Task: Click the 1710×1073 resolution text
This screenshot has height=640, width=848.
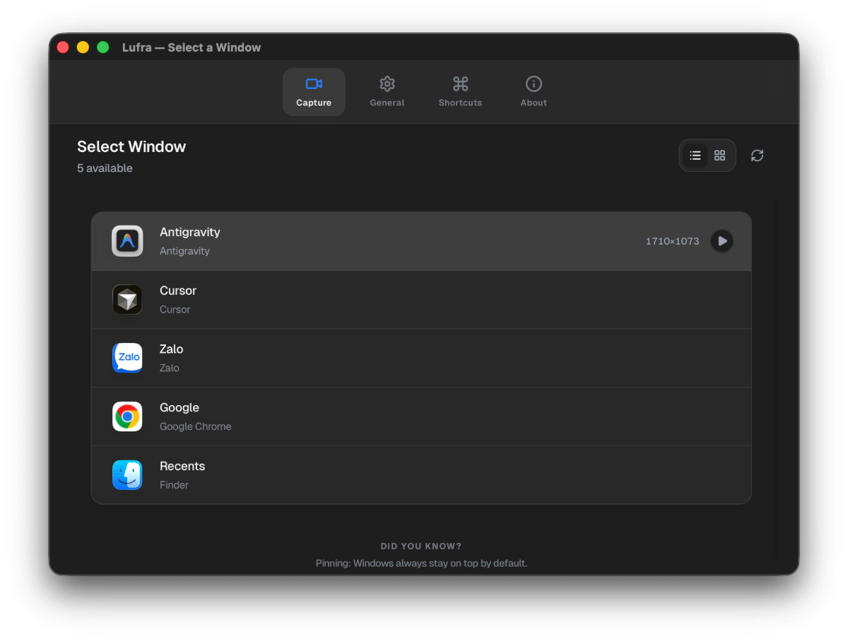Action: point(672,241)
